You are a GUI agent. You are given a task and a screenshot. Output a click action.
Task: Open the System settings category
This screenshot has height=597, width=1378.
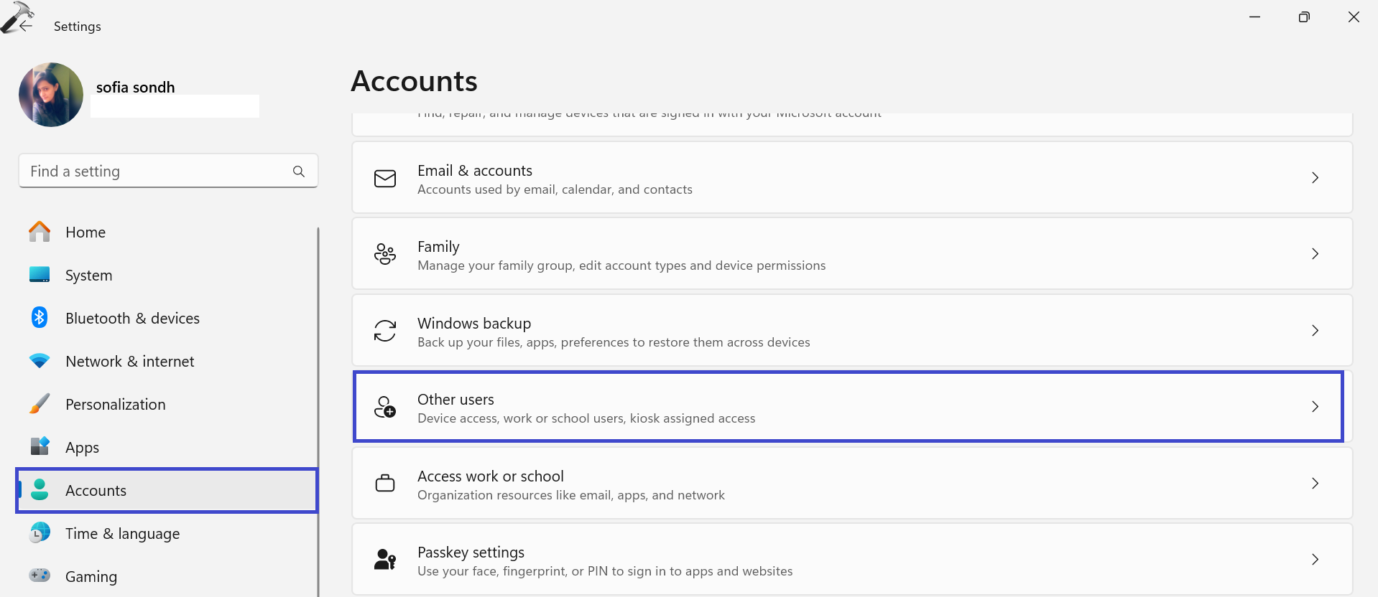pyautogui.click(x=88, y=276)
